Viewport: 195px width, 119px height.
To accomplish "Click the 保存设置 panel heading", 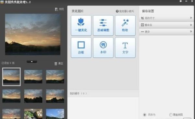I will point(148,11).
